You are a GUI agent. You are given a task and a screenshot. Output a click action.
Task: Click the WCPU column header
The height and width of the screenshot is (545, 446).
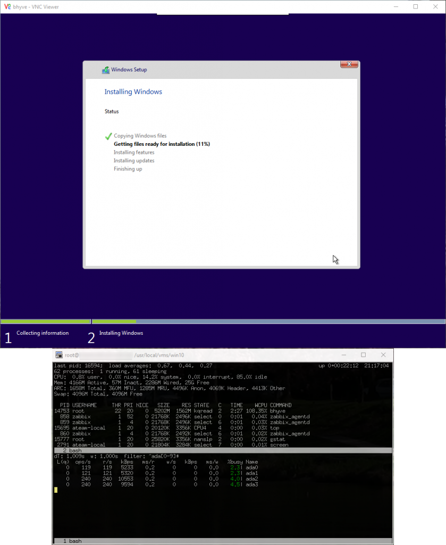[x=260, y=405]
